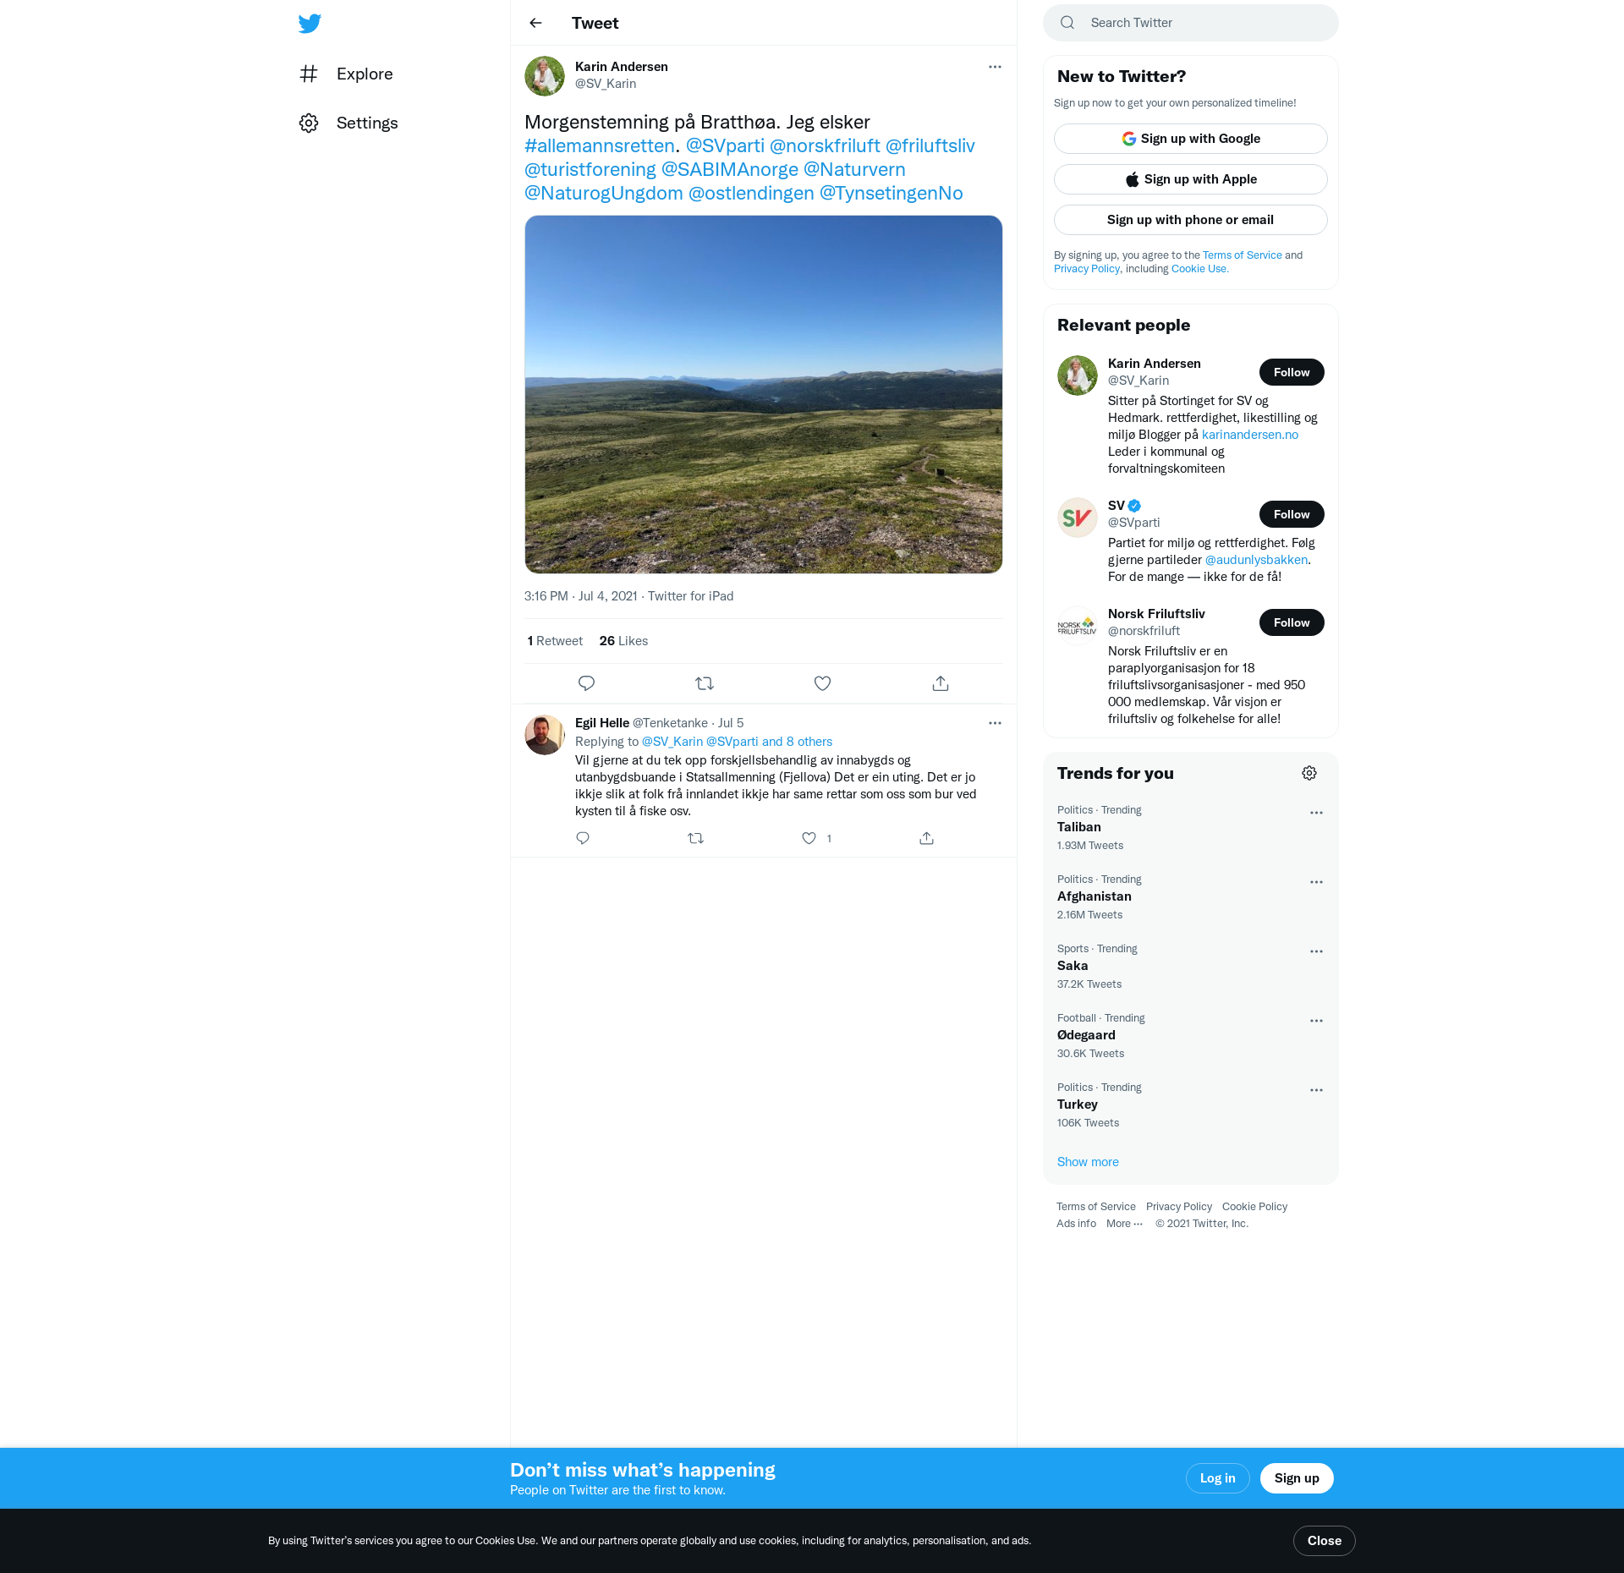This screenshot has height=1573, width=1624.
Task: Click Karin Andersen's avatar on the tweet
Action: (545, 76)
